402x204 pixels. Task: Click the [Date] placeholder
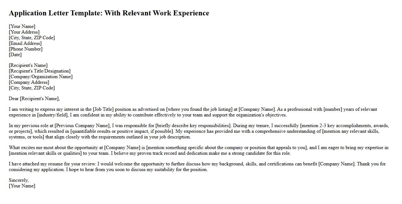15,55
